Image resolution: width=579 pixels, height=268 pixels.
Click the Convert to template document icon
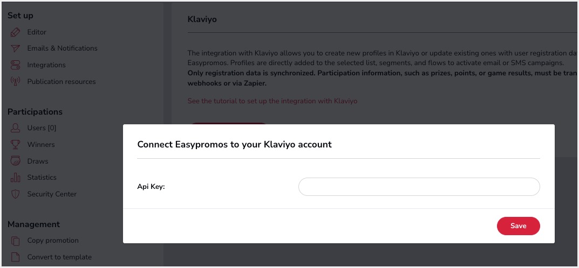tap(15, 257)
